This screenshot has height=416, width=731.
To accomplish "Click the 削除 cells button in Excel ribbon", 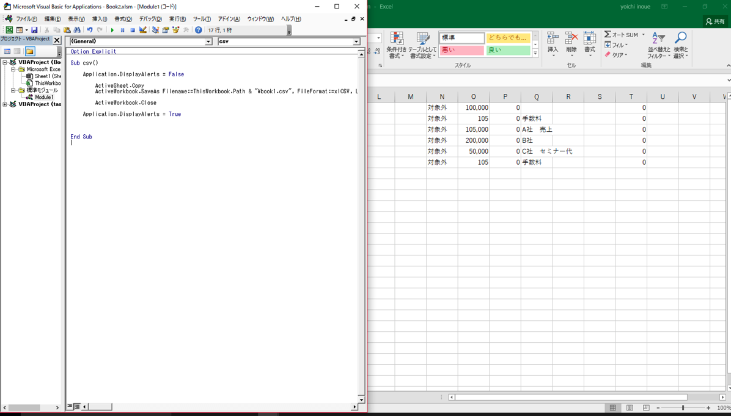I will [571, 45].
